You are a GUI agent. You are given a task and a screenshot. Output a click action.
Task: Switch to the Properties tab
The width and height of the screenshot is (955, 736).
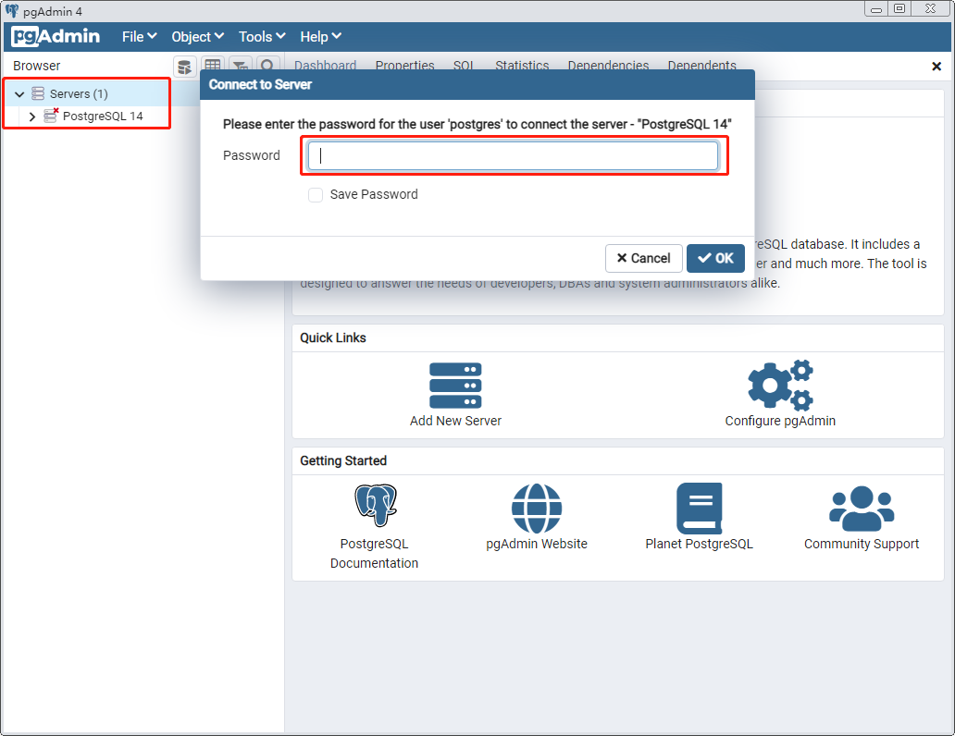click(x=405, y=65)
